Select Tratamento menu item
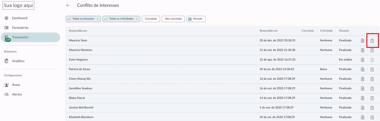 tap(30, 37)
